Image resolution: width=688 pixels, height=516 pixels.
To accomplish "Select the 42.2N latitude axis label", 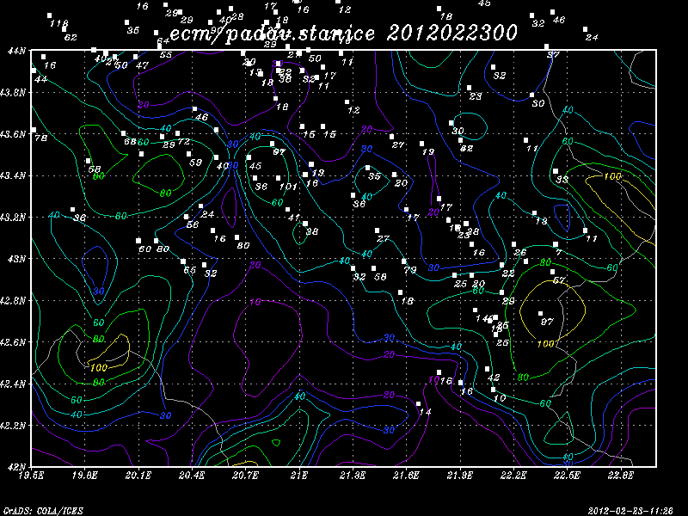I will pos(13,426).
